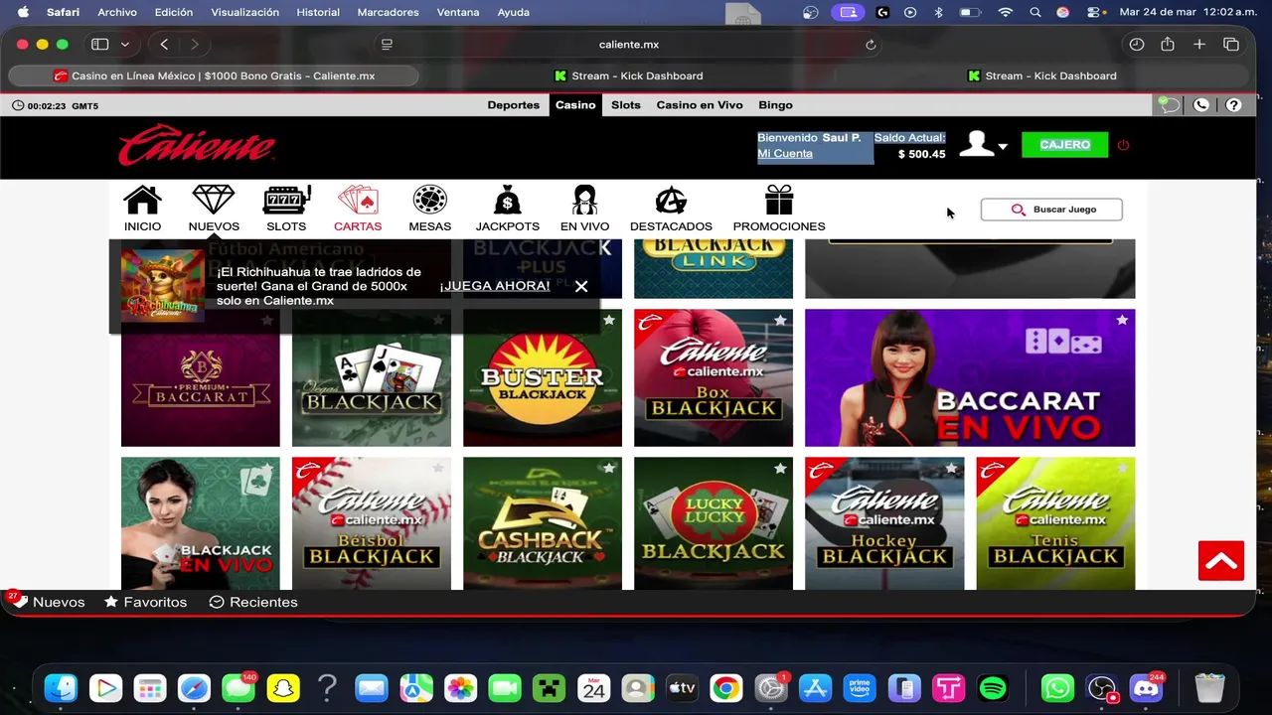1272x715 pixels.
Task: Open Marcadores menu in menu bar
Action: [388, 12]
